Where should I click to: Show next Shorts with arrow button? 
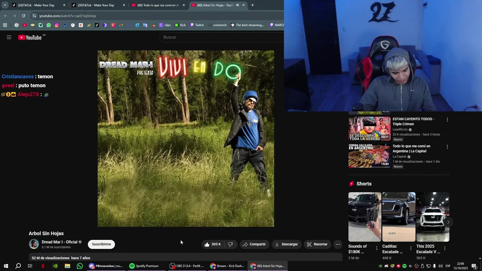(448, 222)
